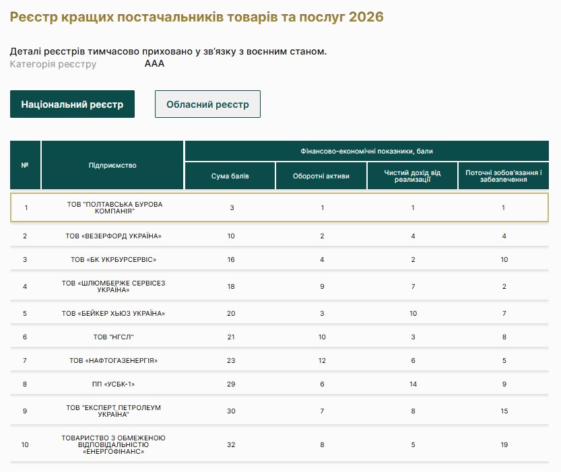Select ТОВ «БЕЙКЕР ХЬЮЗ УКРАЇНА» name

click(x=113, y=314)
